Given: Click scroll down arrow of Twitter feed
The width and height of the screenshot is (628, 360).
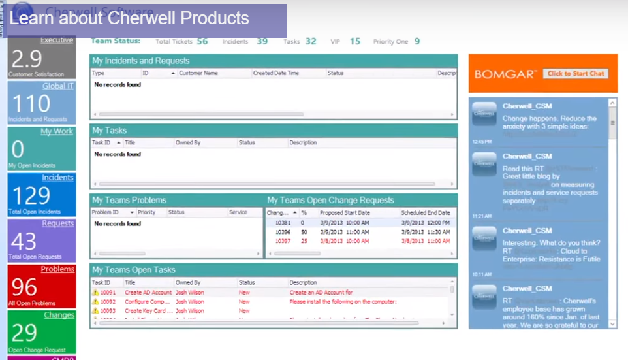Looking at the screenshot, I should [612, 324].
